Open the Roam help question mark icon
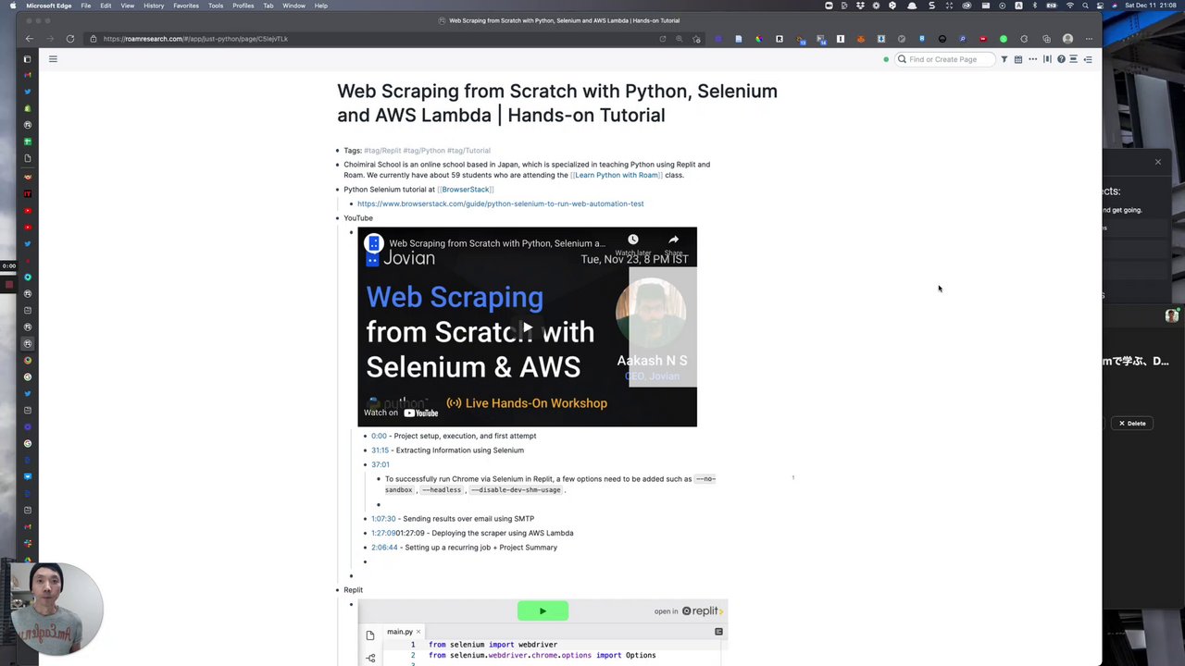The height and width of the screenshot is (666, 1185). click(1061, 59)
